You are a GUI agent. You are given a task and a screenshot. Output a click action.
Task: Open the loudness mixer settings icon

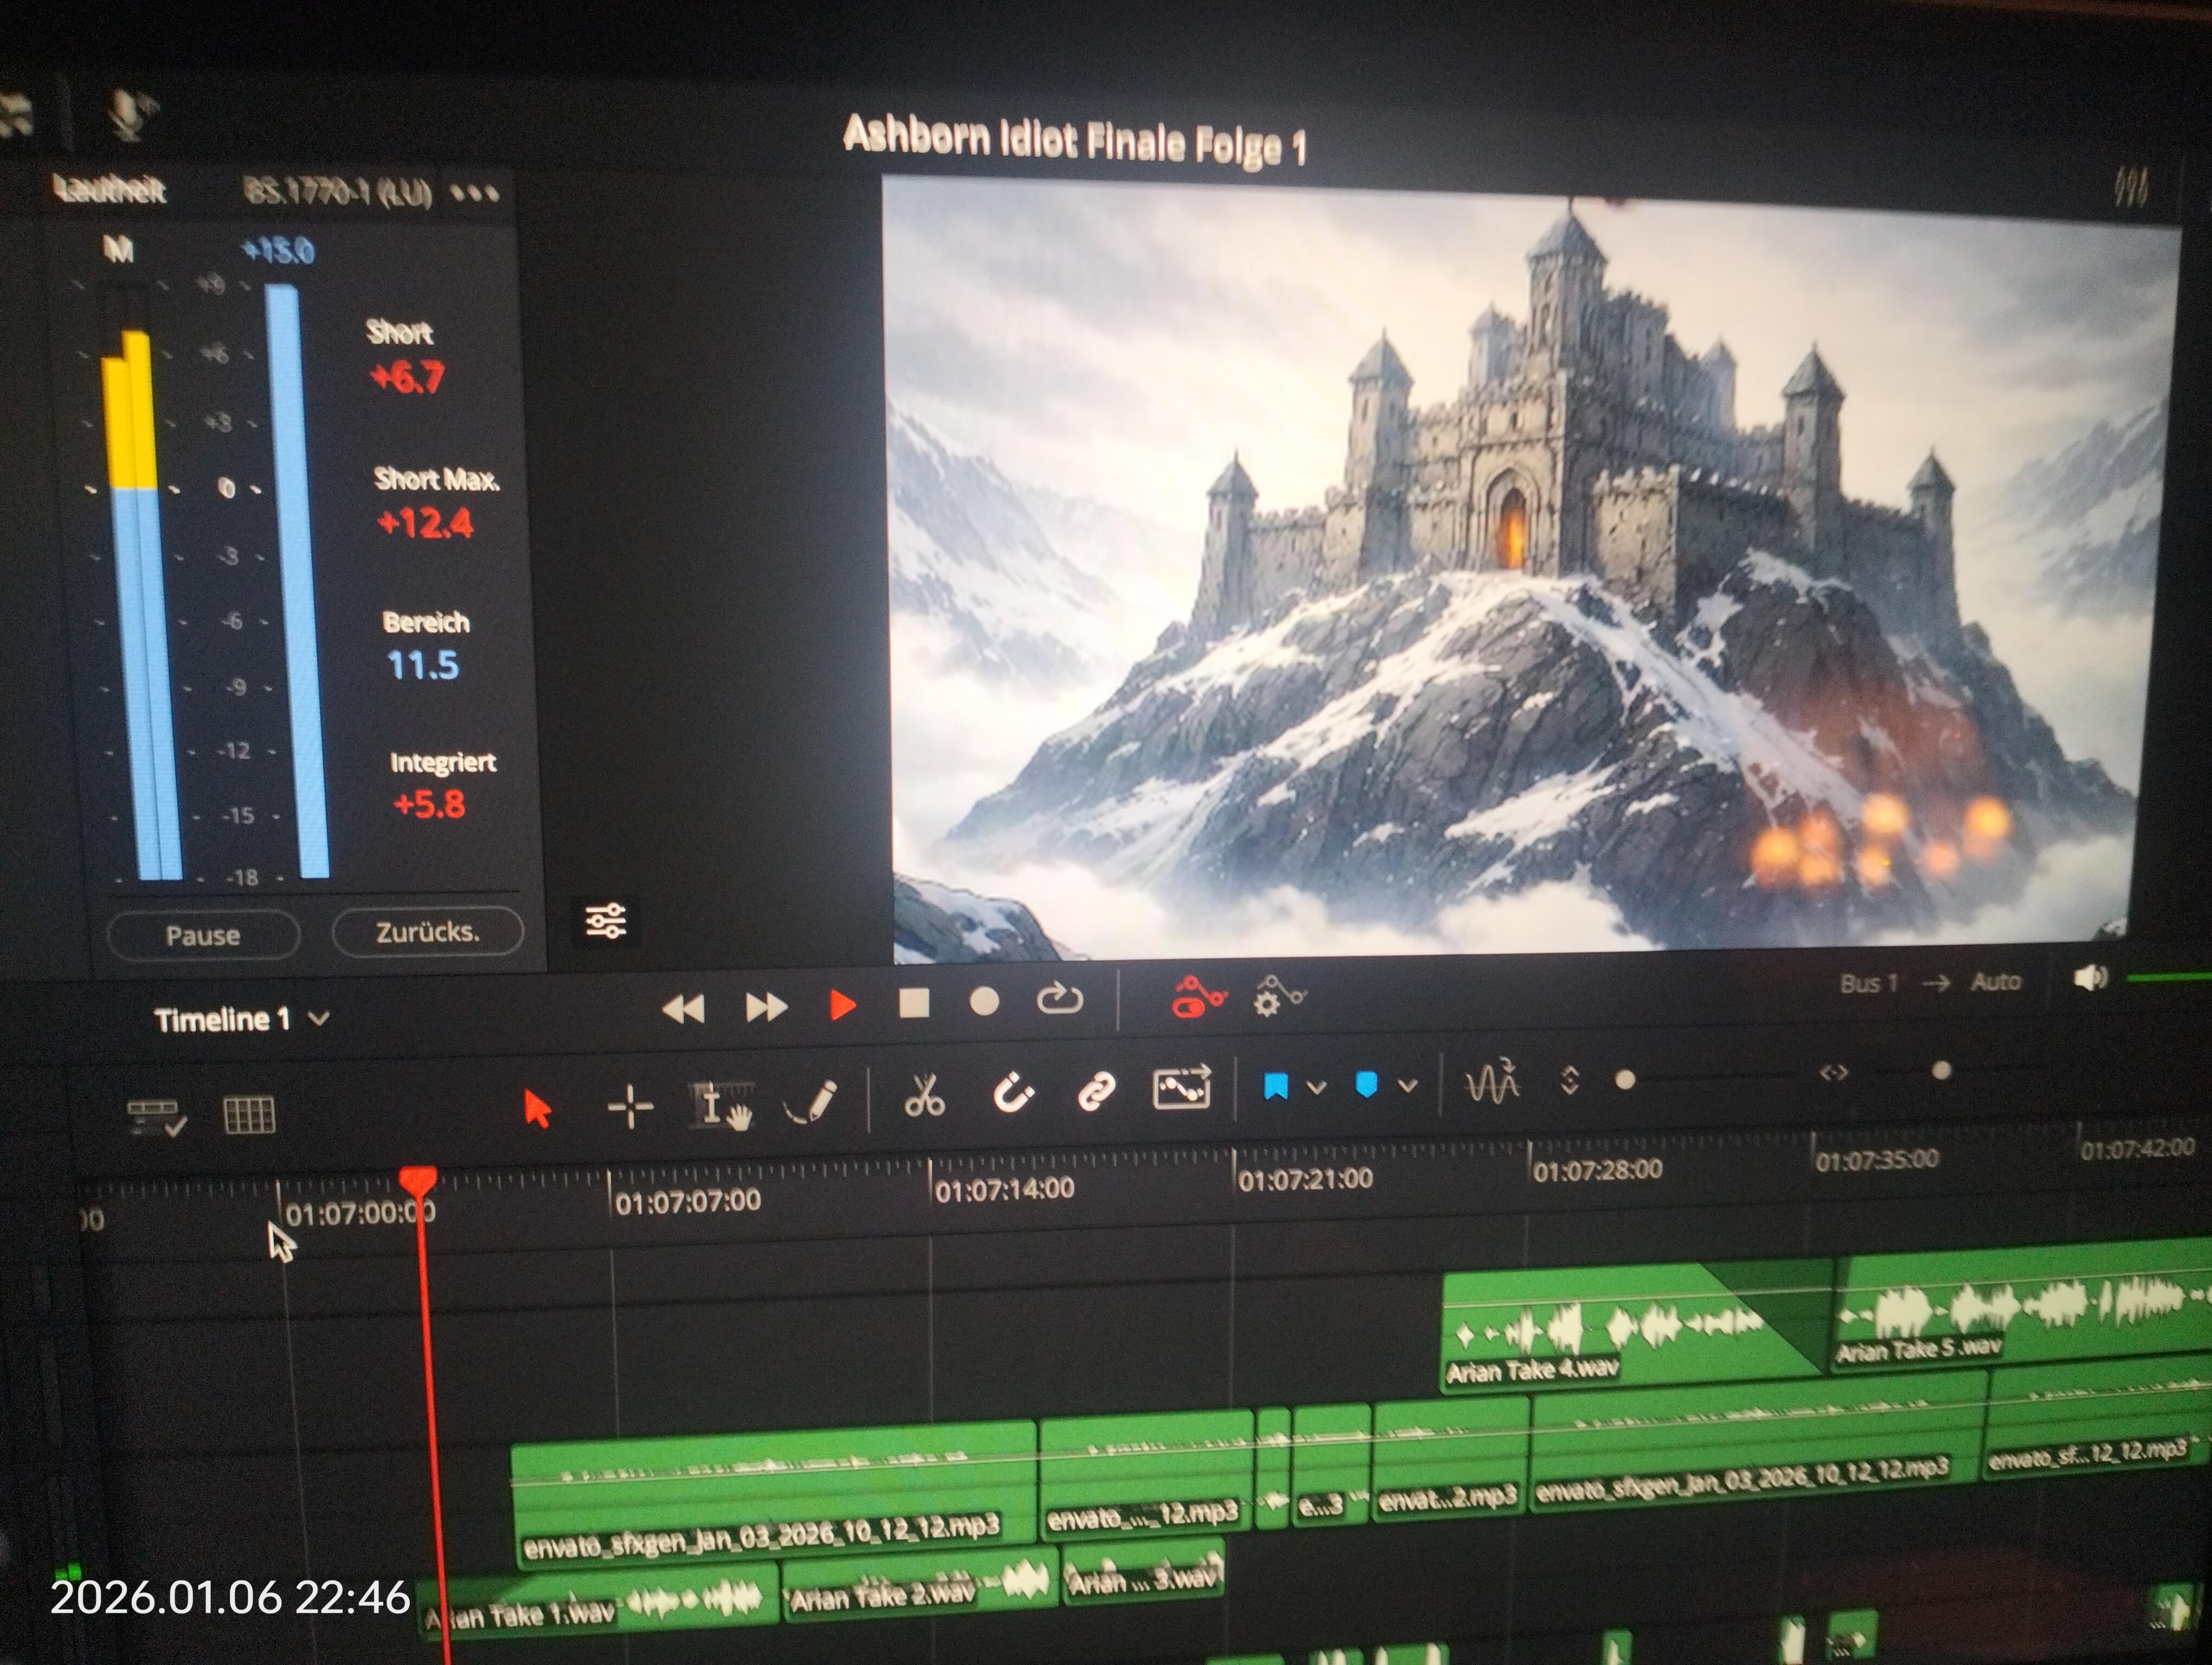[605, 920]
